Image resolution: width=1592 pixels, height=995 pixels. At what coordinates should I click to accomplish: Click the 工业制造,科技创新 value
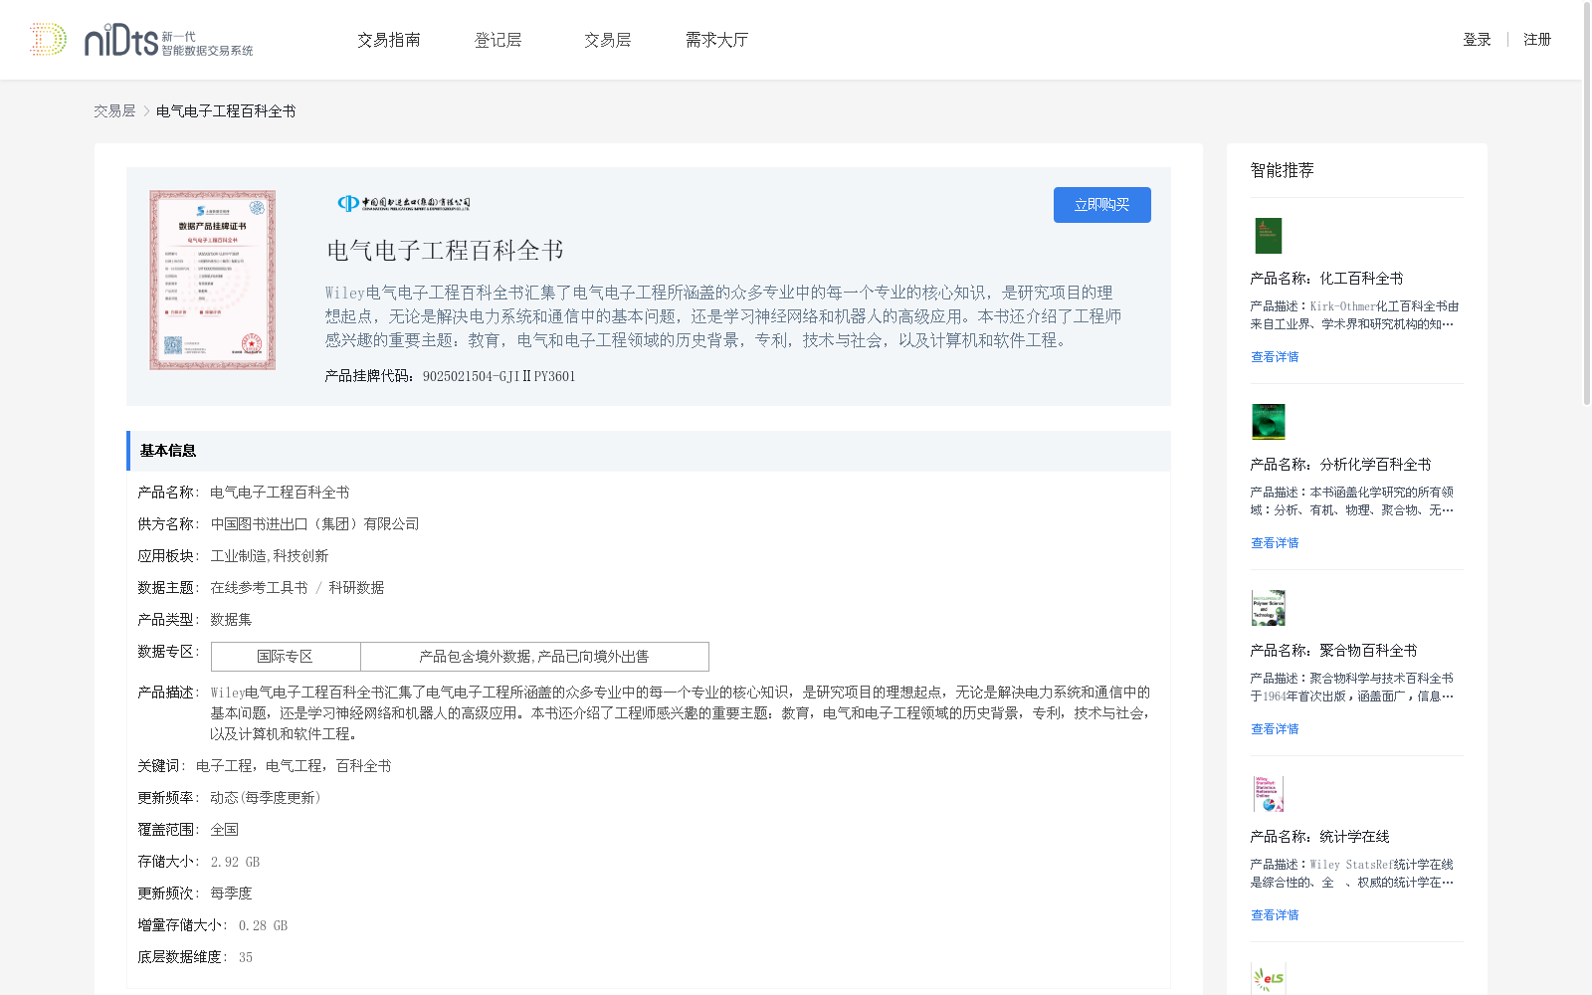[270, 556]
